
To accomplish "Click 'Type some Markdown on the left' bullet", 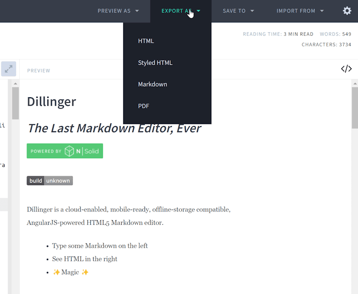I will click(x=100, y=246).
